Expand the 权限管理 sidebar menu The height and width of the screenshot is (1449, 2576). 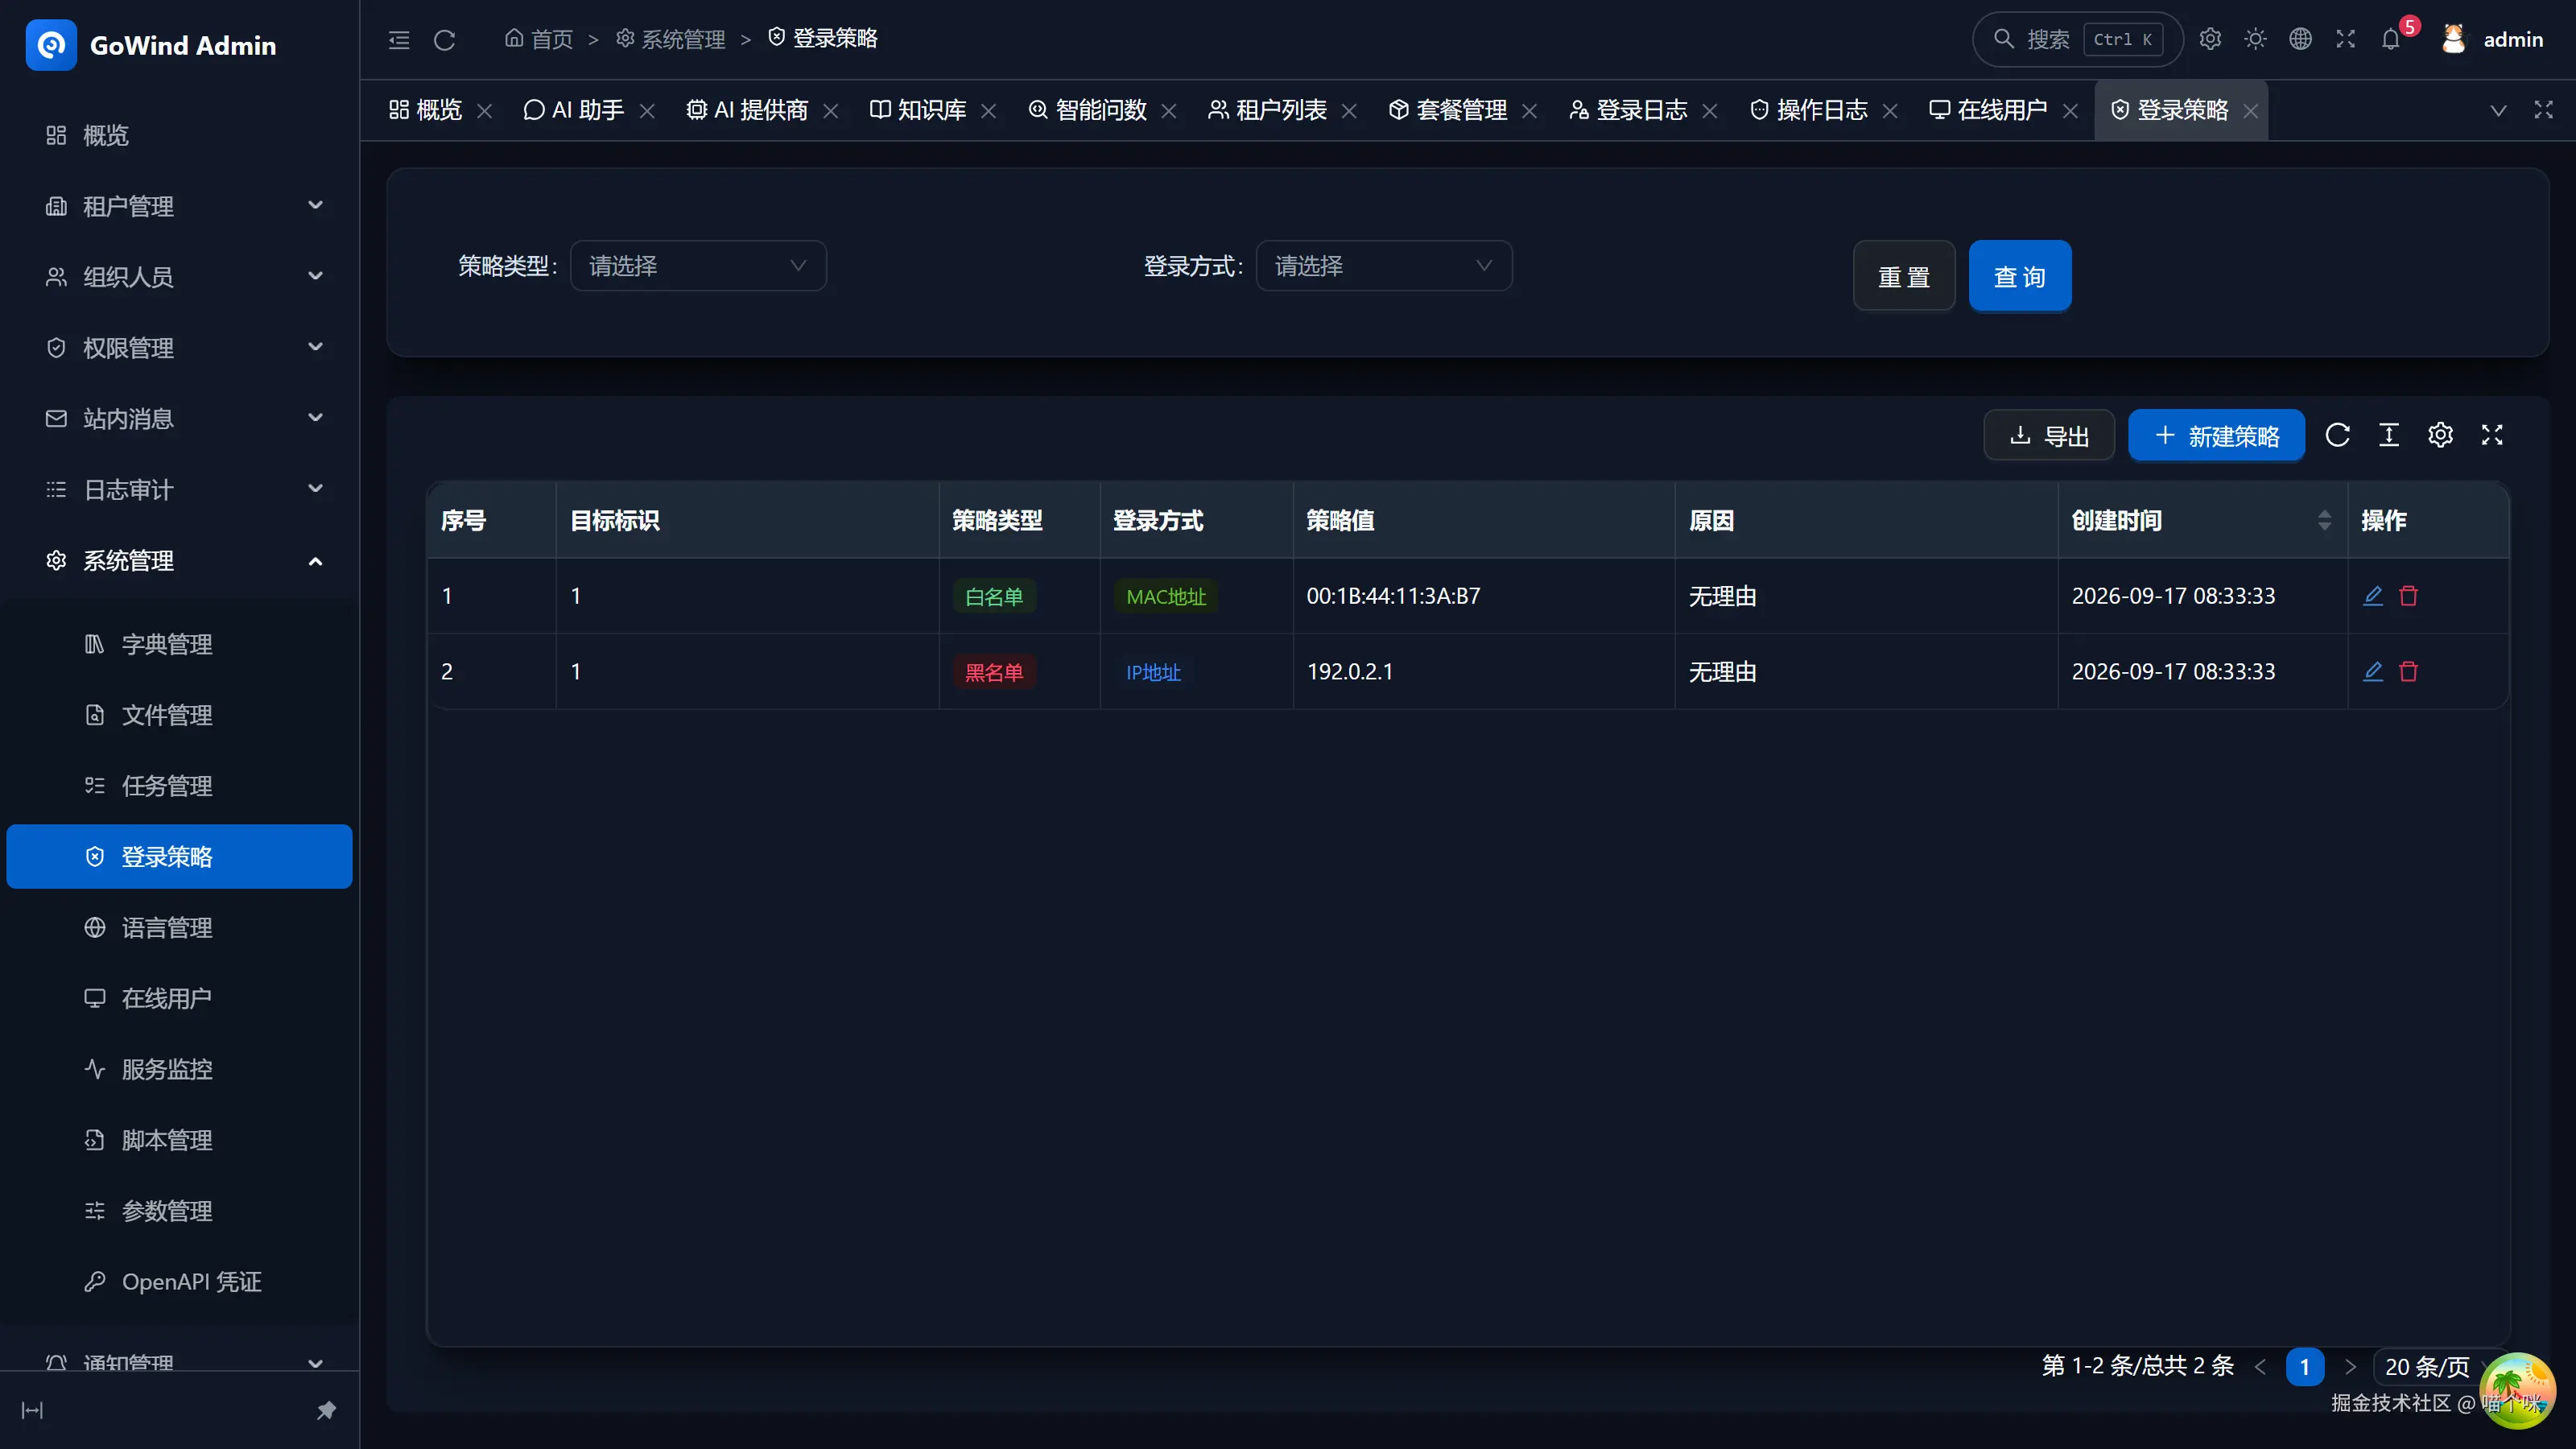[x=180, y=348]
